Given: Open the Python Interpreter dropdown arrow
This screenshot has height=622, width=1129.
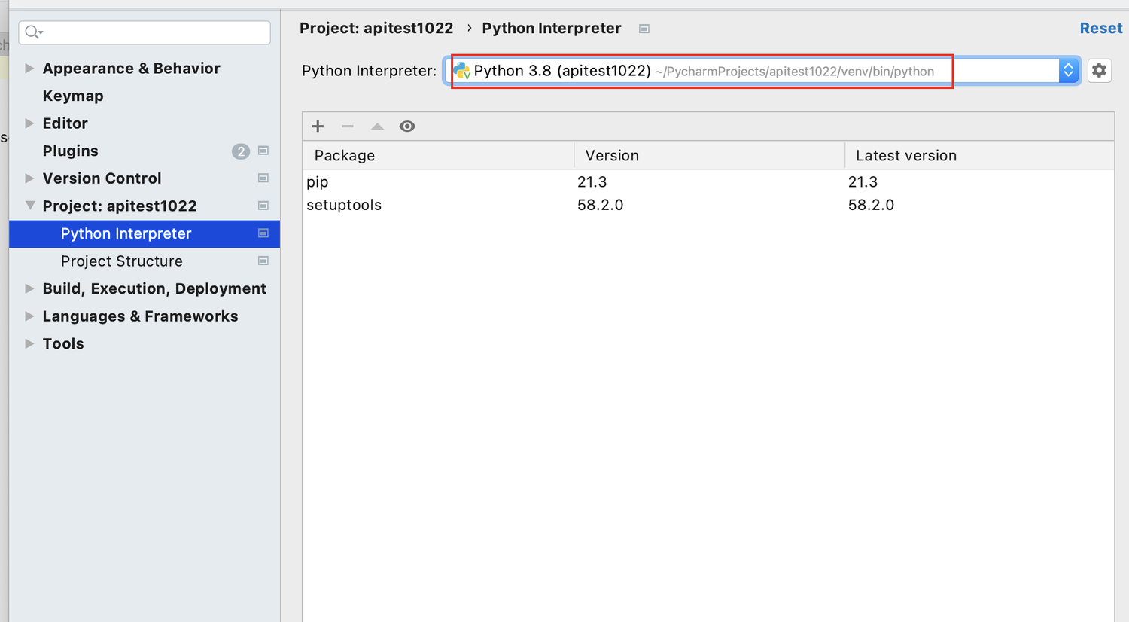Looking at the screenshot, I should pyautogui.click(x=1068, y=71).
